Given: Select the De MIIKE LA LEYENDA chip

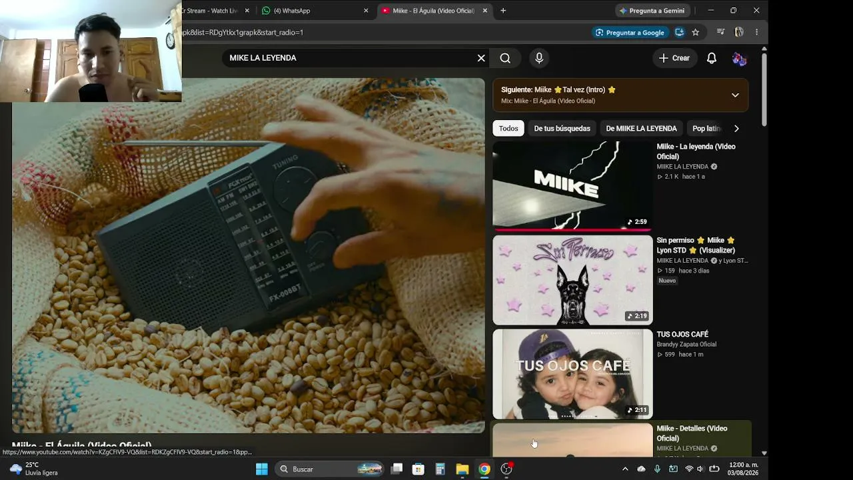Looking at the screenshot, I should [x=641, y=129].
